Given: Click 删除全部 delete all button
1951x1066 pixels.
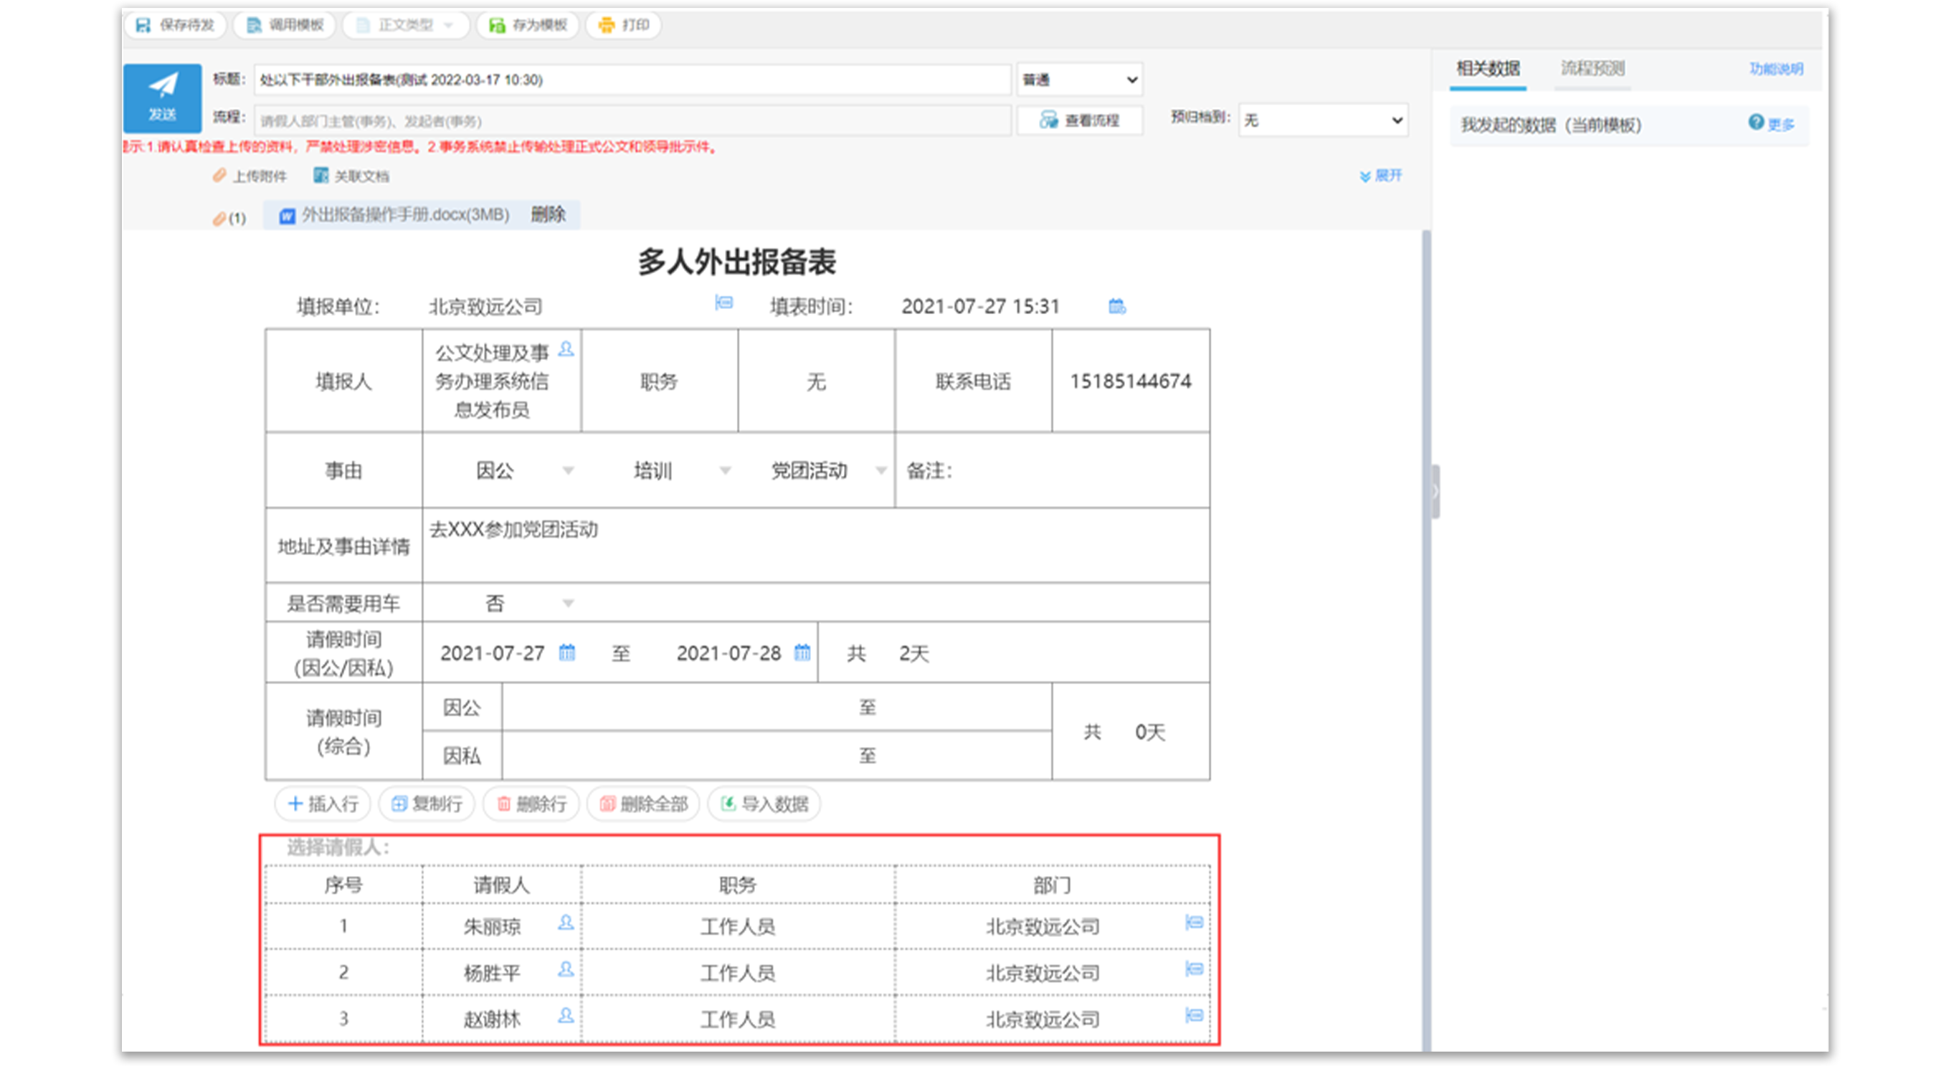Looking at the screenshot, I should click(x=643, y=804).
